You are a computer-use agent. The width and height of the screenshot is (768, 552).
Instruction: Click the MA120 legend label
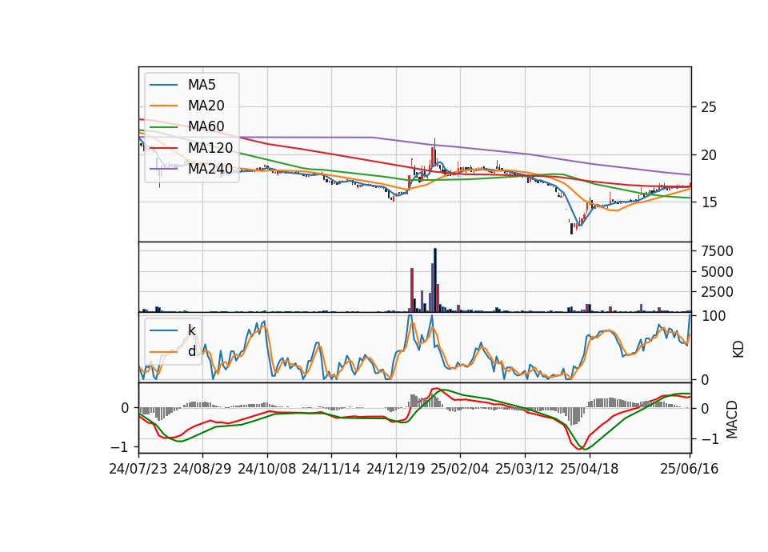[210, 148]
